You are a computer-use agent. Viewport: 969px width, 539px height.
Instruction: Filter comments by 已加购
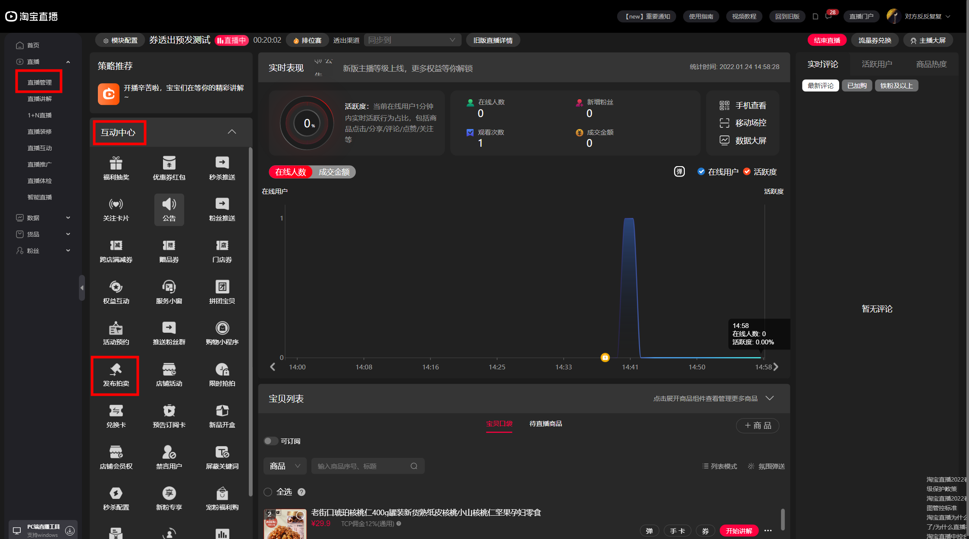coord(857,85)
